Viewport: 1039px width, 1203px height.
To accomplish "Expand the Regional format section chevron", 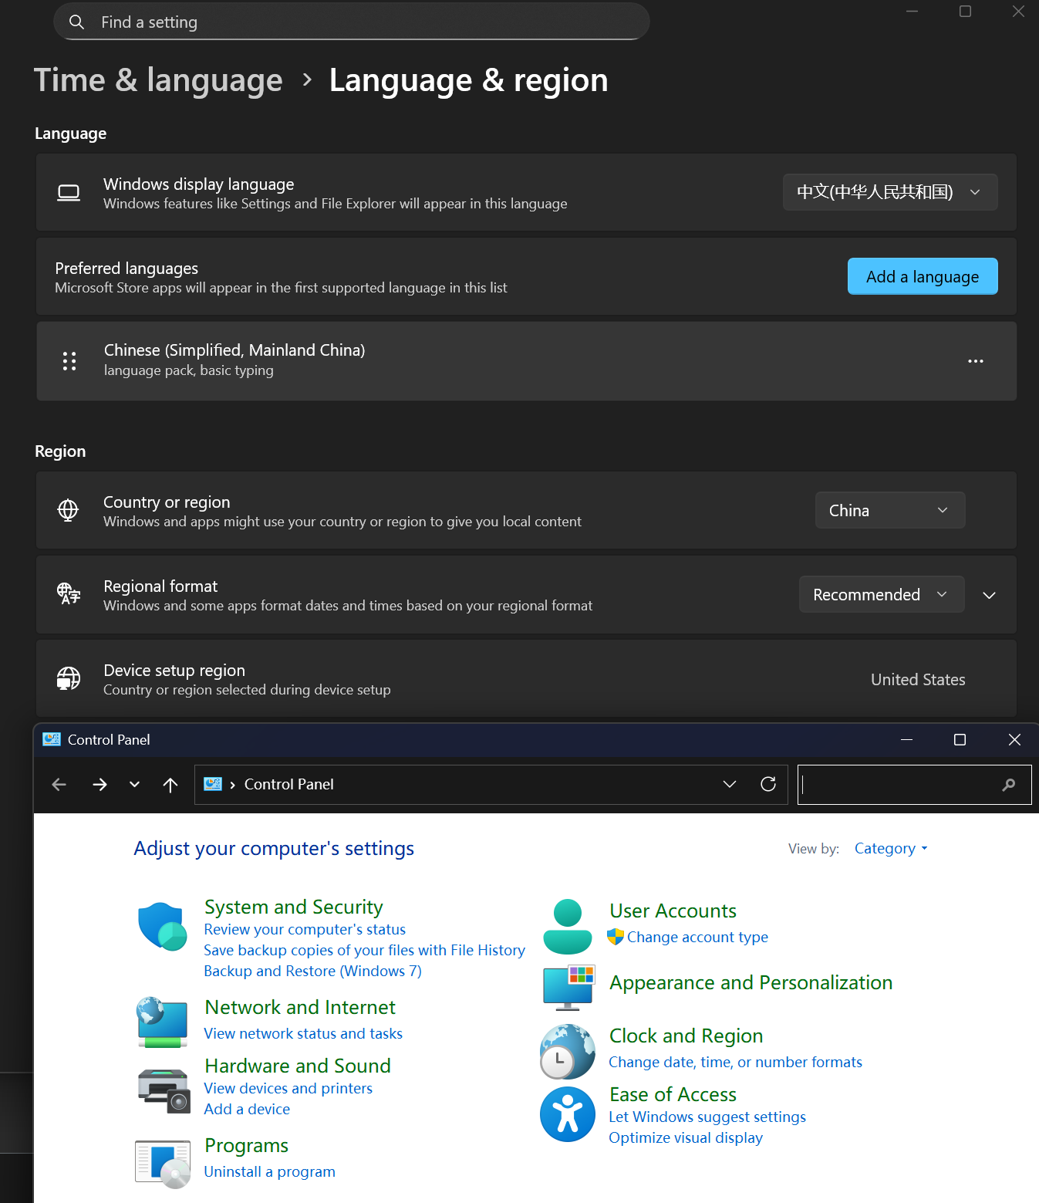I will click(990, 595).
